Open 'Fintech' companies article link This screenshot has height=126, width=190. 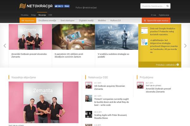(x=111, y=102)
